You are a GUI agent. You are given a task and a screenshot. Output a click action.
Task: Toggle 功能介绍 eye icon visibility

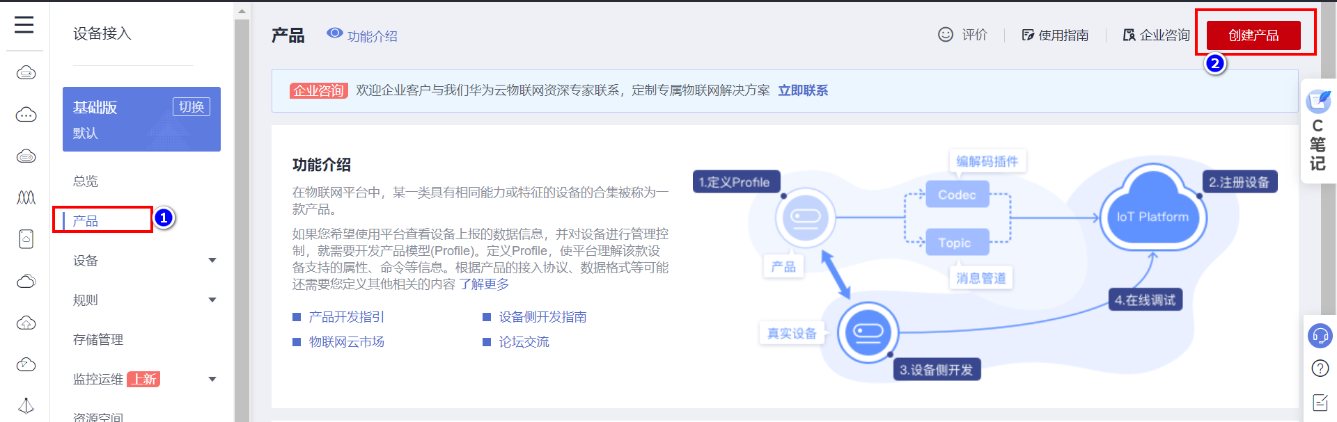coord(335,33)
